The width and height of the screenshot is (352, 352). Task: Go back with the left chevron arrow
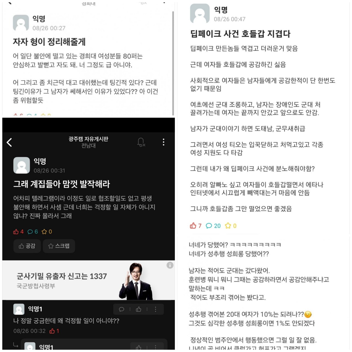coord(9,142)
